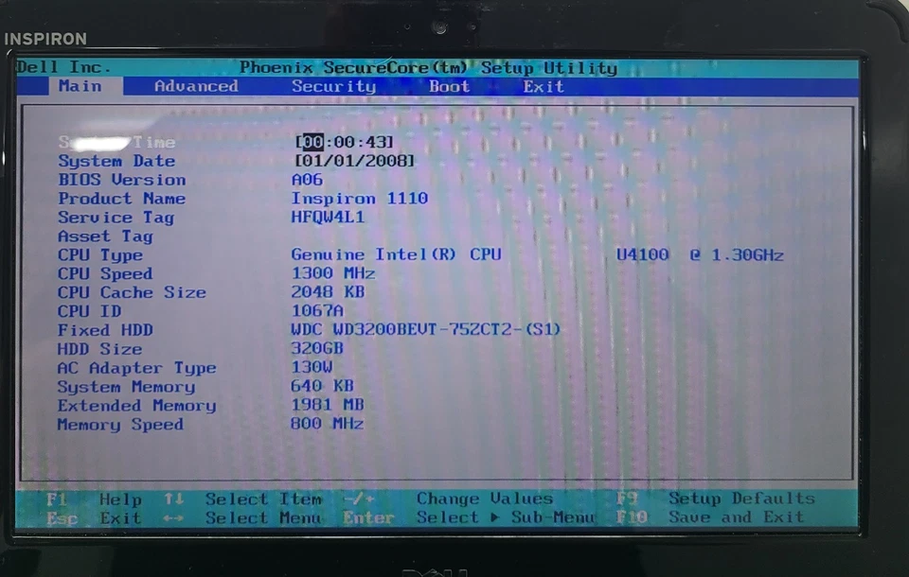Select the Product Name label

pyautogui.click(x=121, y=199)
